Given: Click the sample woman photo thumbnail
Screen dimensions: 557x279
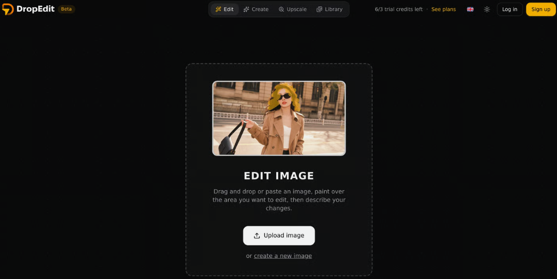Looking at the screenshot, I should (279, 118).
